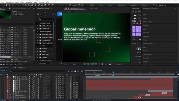Open the Character panel
Viewport: 179px width, 101px height.
[146, 33]
